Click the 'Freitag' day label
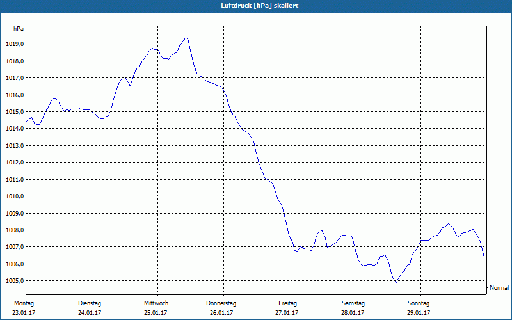Image resolution: width=512 pixels, height=320 pixels. 287,303
